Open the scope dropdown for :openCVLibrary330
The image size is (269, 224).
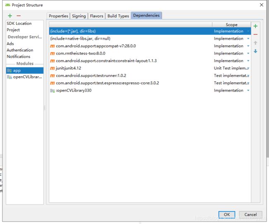248,90
